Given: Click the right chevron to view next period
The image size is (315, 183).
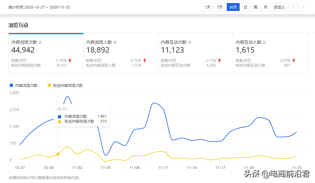Looking at the screenshot, I should pyautogui.click(x=304, y=7).
